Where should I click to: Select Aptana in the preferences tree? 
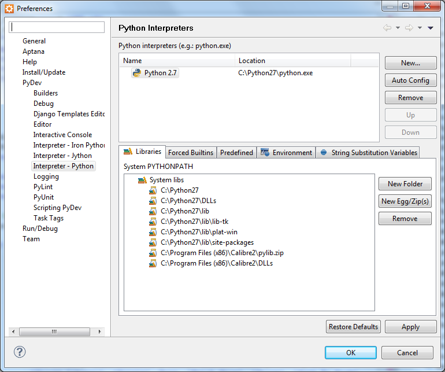34,51
